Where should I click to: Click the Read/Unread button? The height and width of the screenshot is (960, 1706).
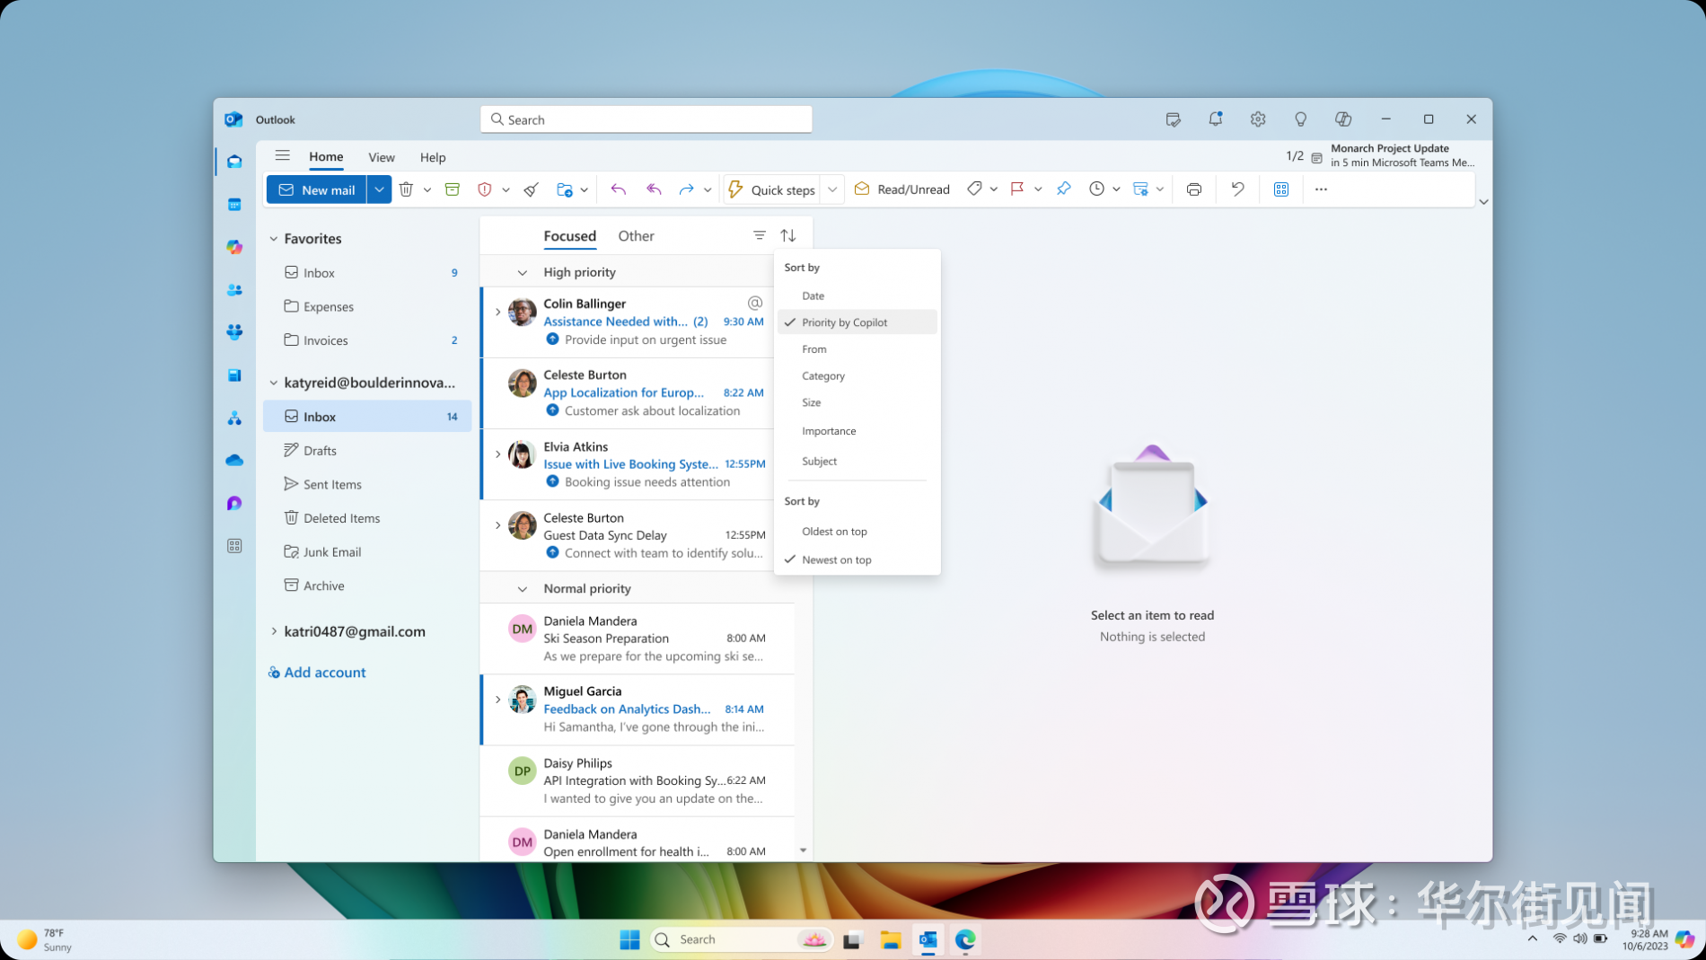[x=902, y=189]
